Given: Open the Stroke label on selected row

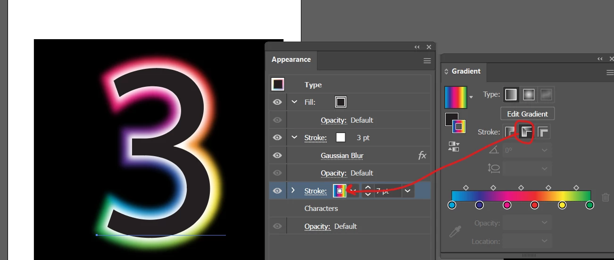Looking at the screenshot, I should pyautogui.click(x=315, y=191).
